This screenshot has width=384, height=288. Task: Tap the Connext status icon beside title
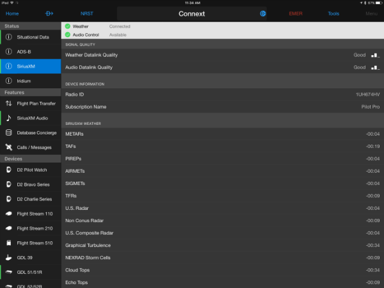[x=263, y=13]
